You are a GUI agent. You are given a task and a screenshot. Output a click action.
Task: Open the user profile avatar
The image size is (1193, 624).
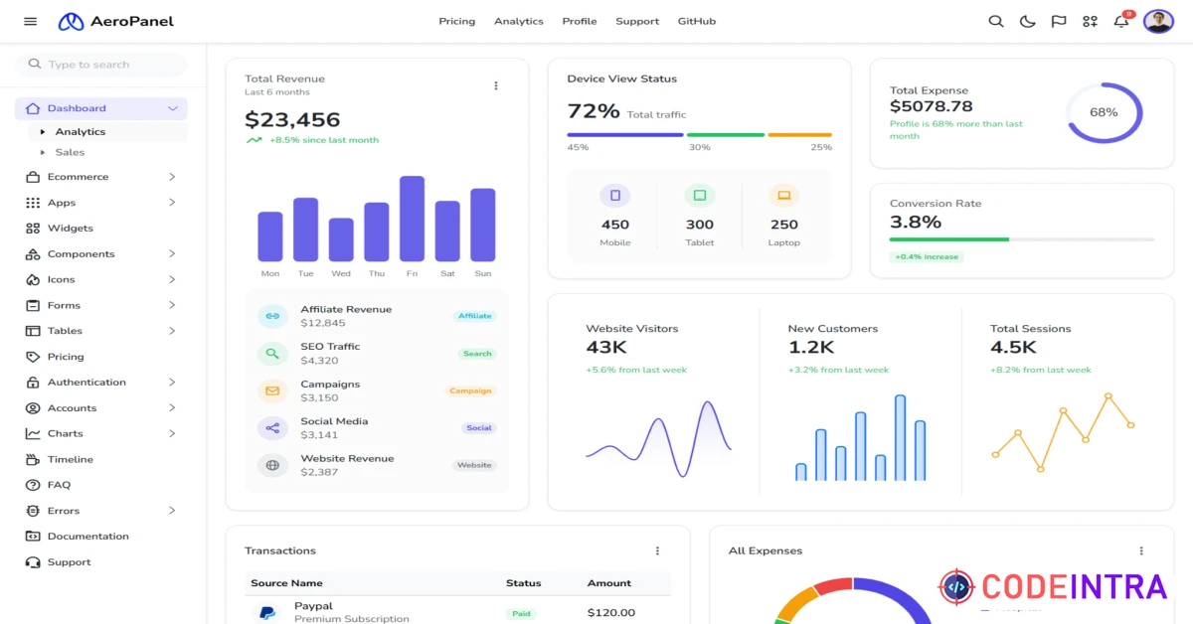pos(1158,21)
